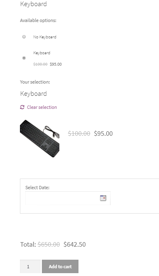Click the quantity input box

coord(30,266)
